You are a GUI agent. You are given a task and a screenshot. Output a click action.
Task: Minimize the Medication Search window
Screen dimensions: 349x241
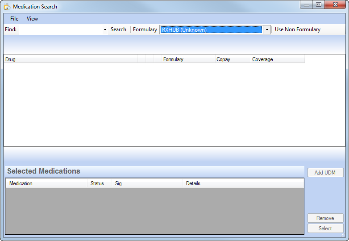click(x=307, y=4)
